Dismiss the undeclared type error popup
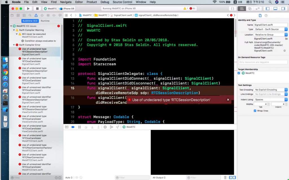Viewport: 289px width, 180px height. click(x=228, y=100)
